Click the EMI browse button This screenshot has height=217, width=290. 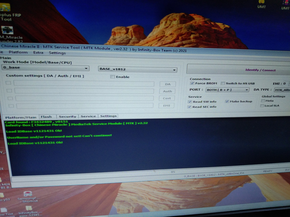click(x=166, y=106)
